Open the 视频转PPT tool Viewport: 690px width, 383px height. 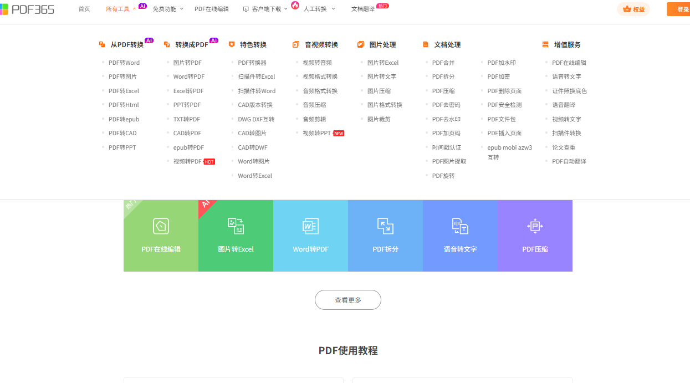[x=316, y=133]
